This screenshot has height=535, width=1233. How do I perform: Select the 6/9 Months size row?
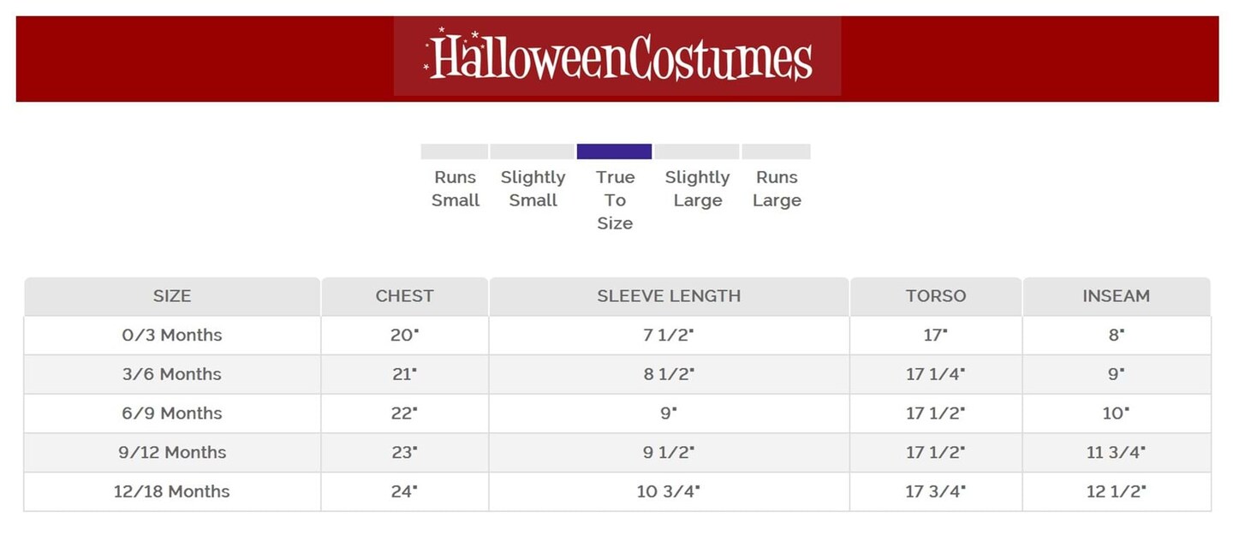tap(172, 413)
